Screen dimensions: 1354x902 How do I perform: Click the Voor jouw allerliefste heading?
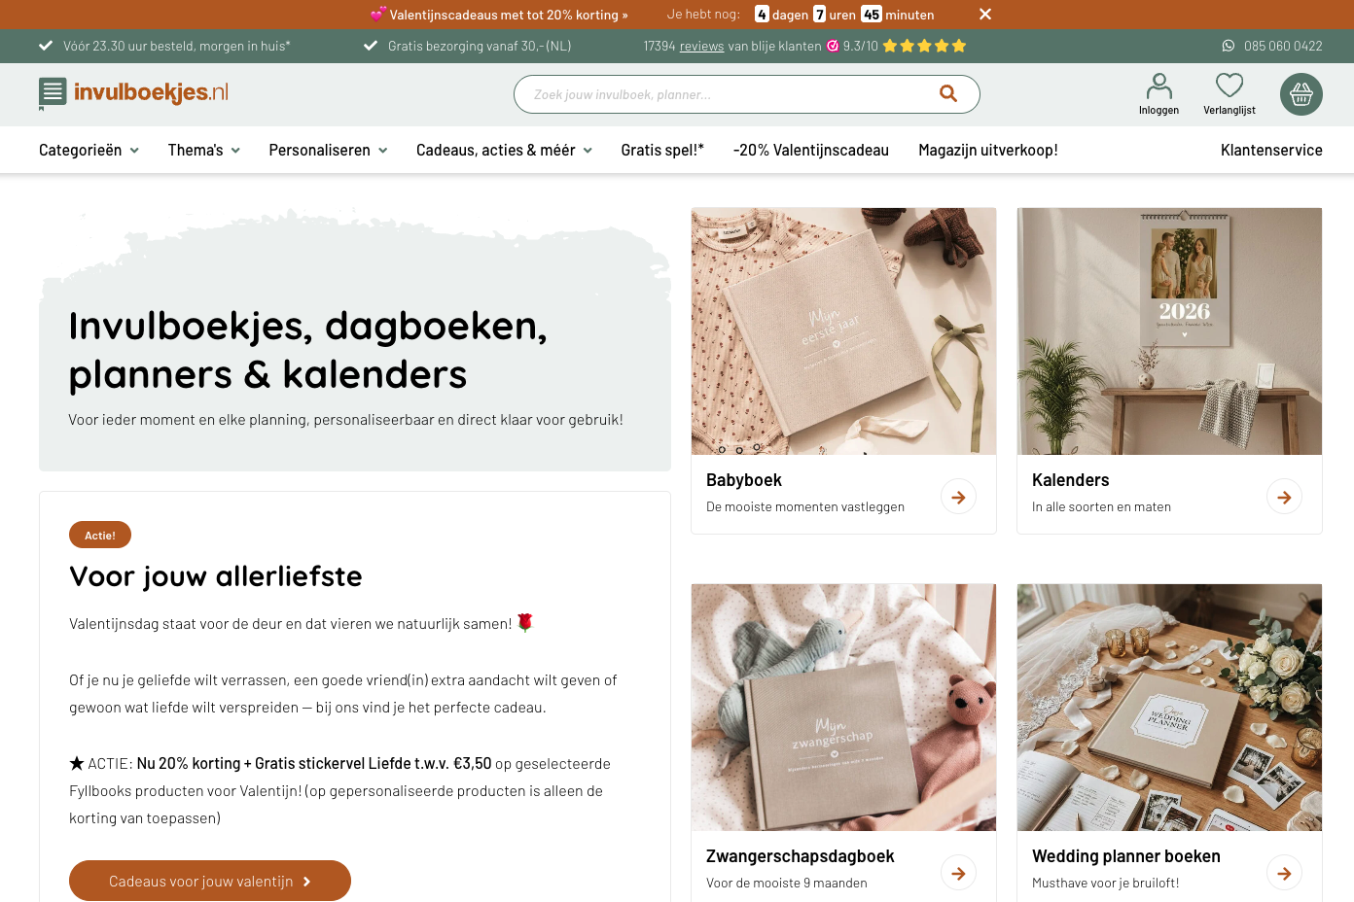[216, 576]
